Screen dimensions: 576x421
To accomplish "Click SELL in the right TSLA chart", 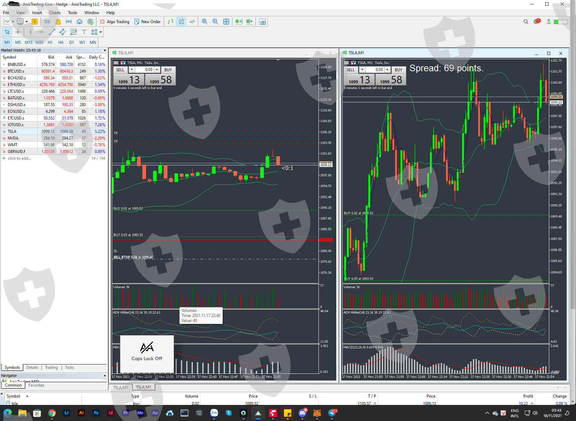I will (x=351, y=70).
